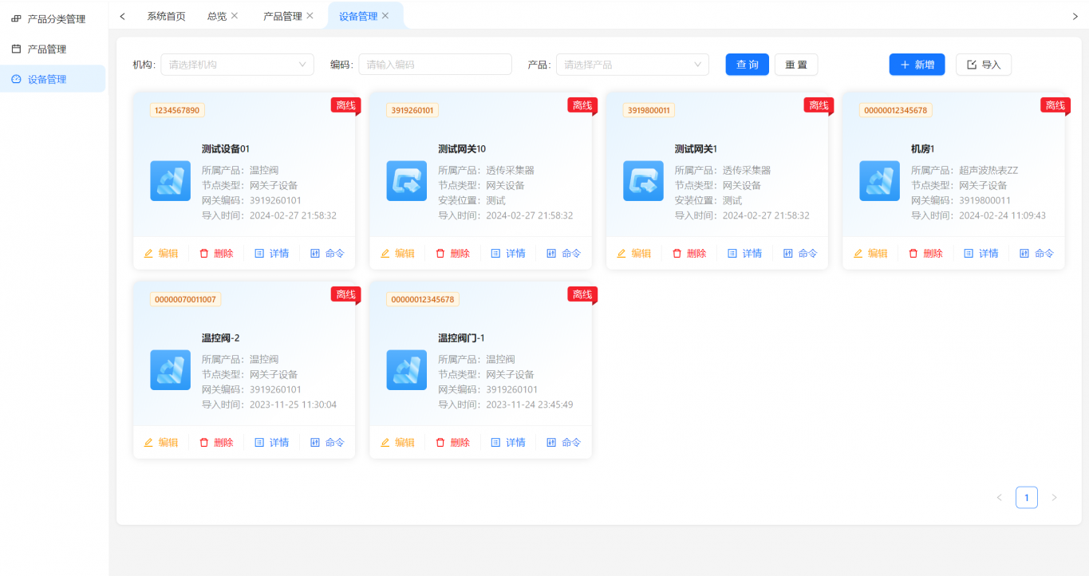Click the 温控阀门-1 device title
1089x576 pixels.
(461, 338)
